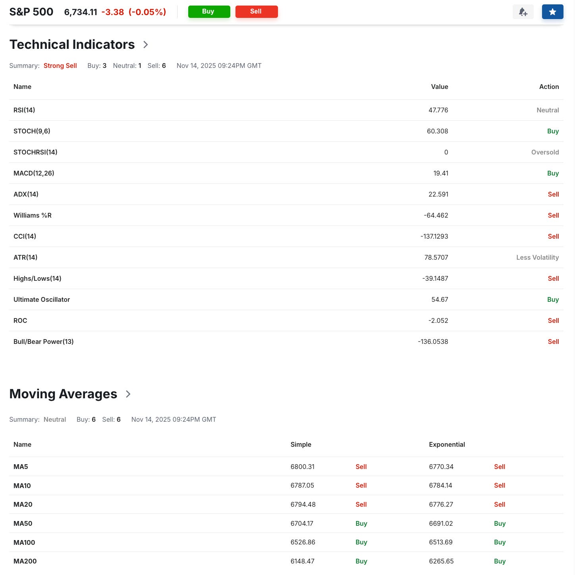The width and height of the screenshot is (575, 575).
Task: Select the ADX(14) indicator name
Action: tap(26, 194)
